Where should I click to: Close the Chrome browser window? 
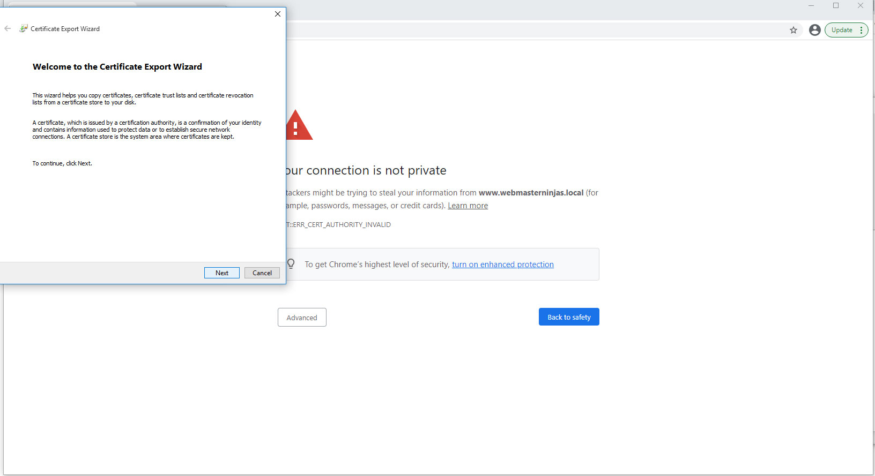861,6
